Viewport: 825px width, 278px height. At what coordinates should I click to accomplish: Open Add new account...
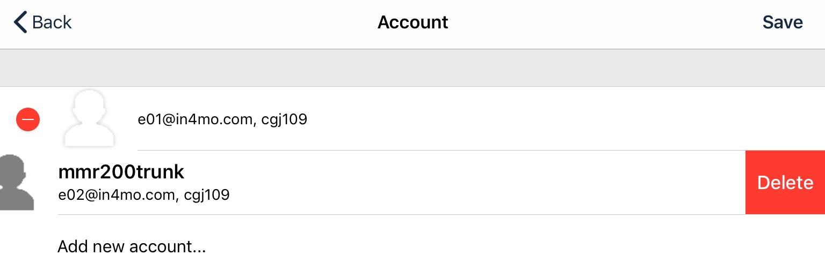[x=132, y=247]
